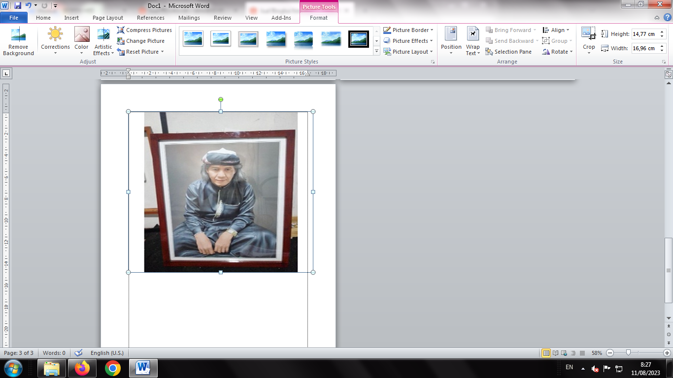The image size is (673, 378).
Task: Switch to Outline view
Action: (x=573, y=353)
